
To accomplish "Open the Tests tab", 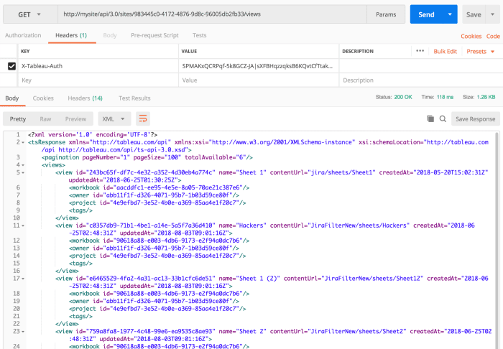I will 199,35.
